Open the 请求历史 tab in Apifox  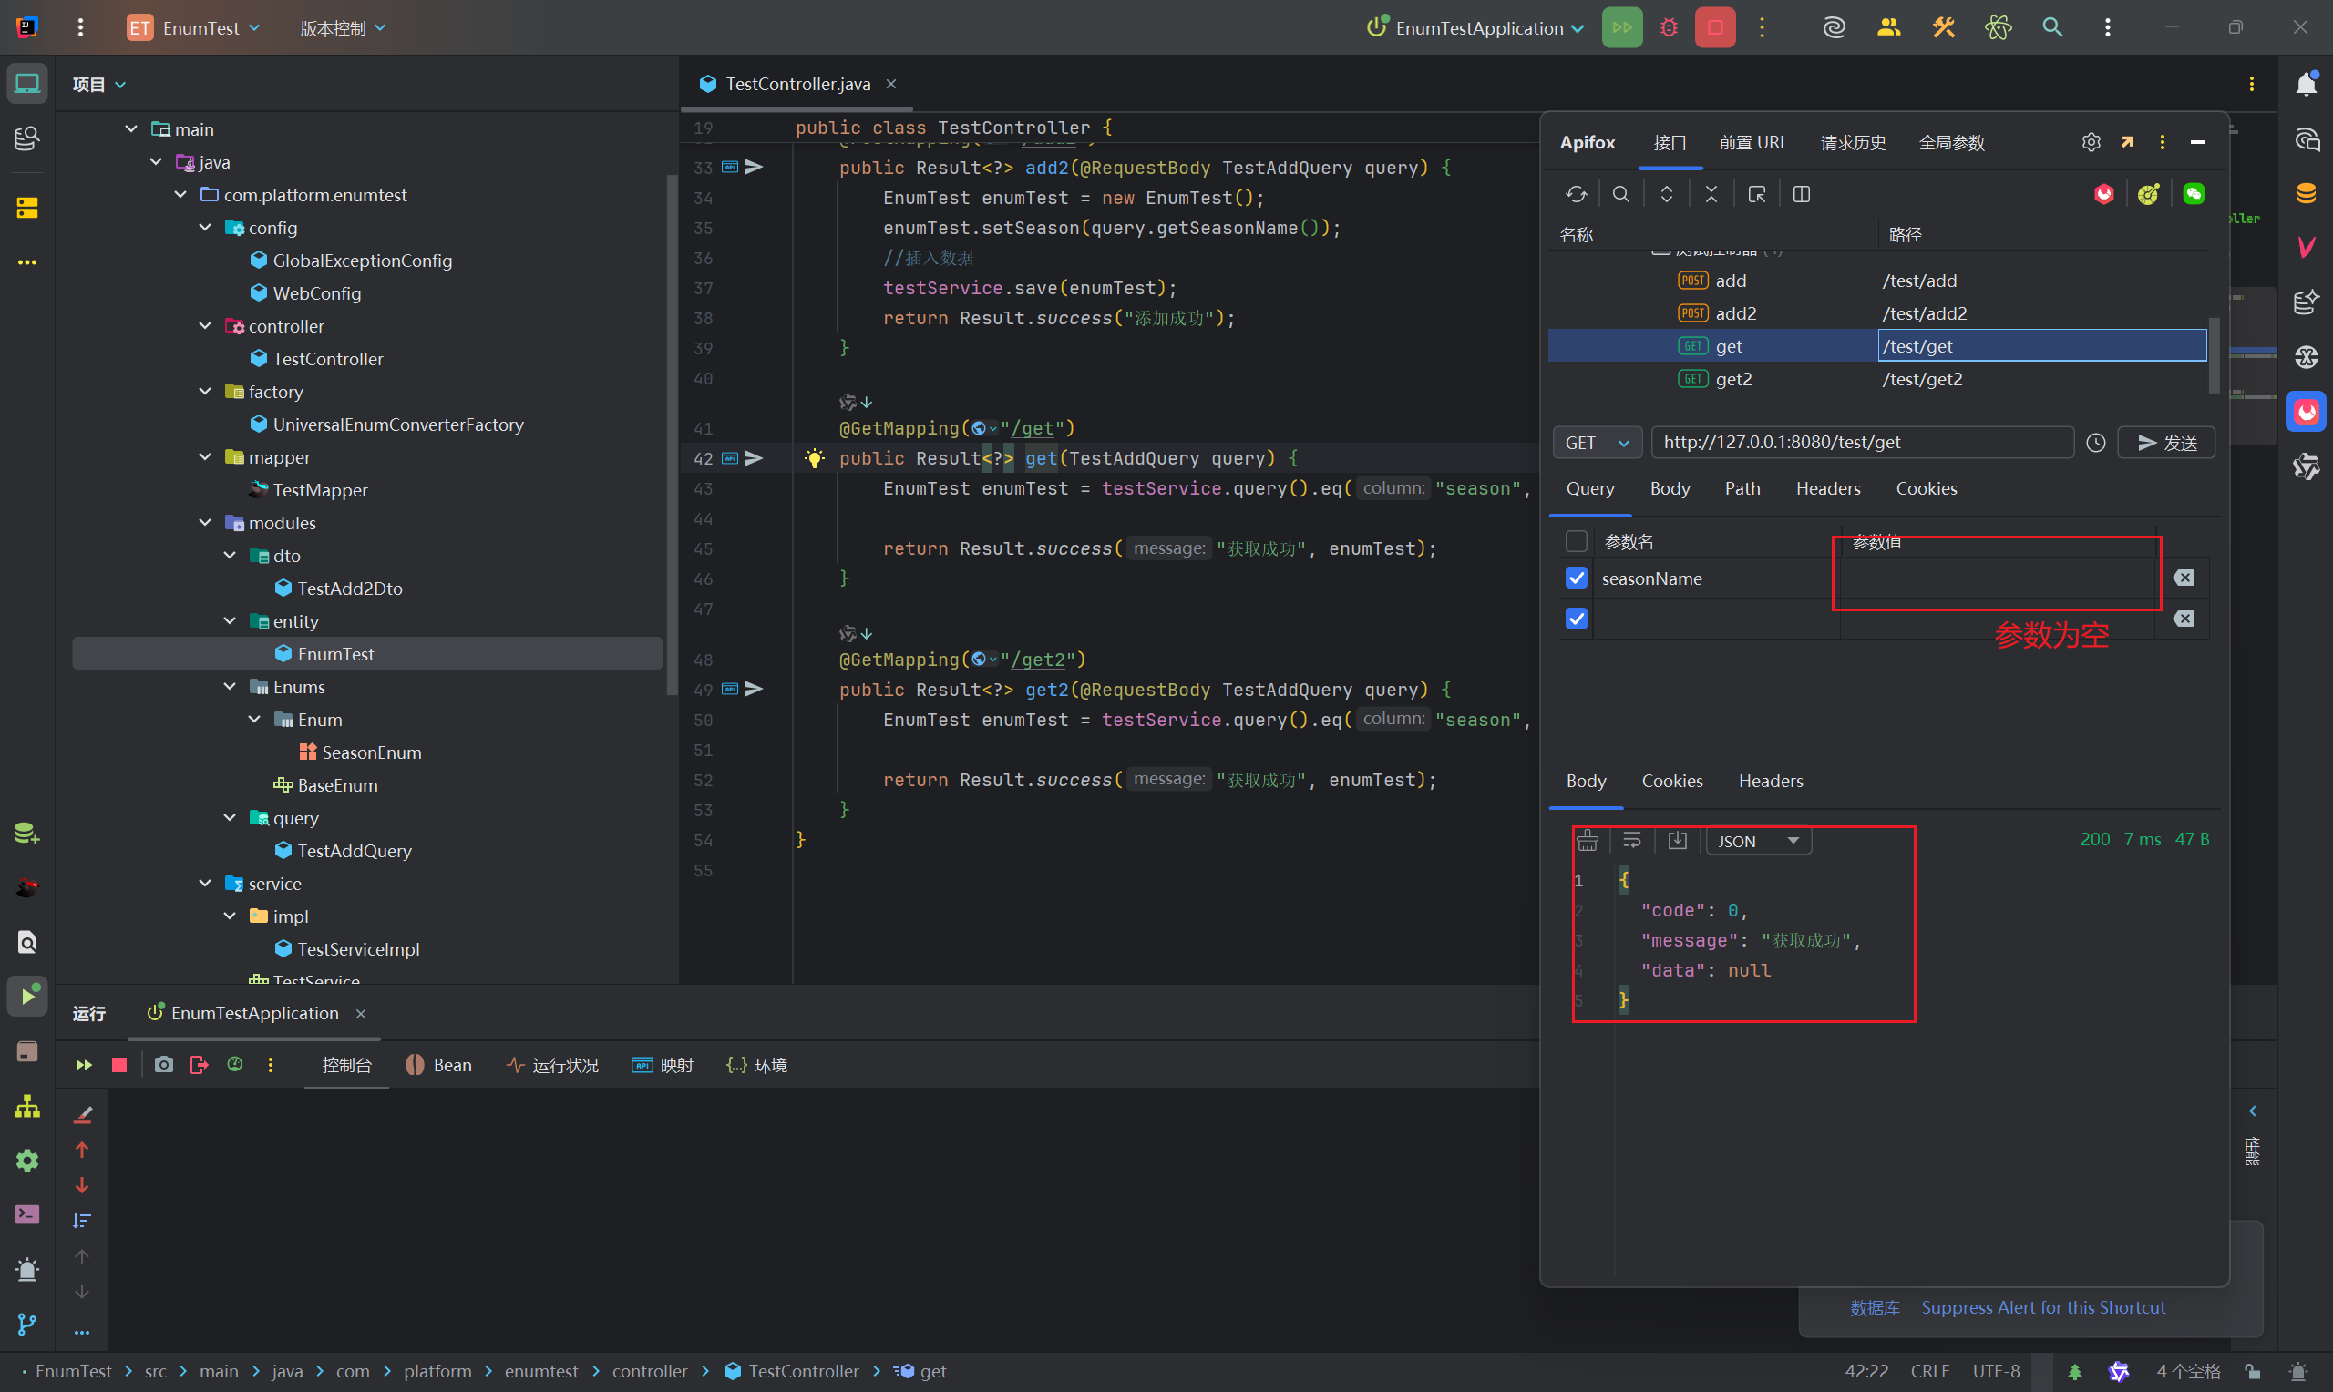tap(1853, 143)
